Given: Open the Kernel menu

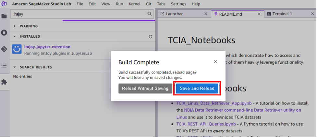Looking at the screenshot, I should 134,4.
